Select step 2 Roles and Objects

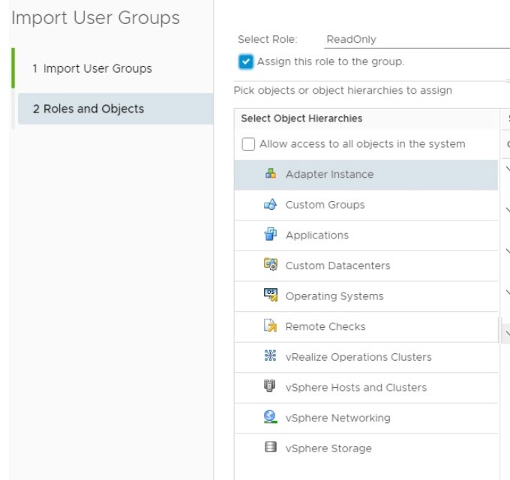[x=88, y=109]
